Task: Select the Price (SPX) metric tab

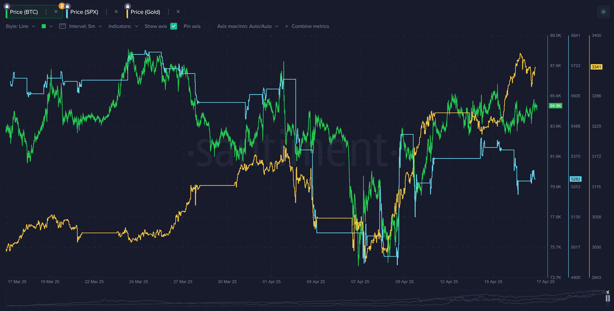Action: click(84, 12)
